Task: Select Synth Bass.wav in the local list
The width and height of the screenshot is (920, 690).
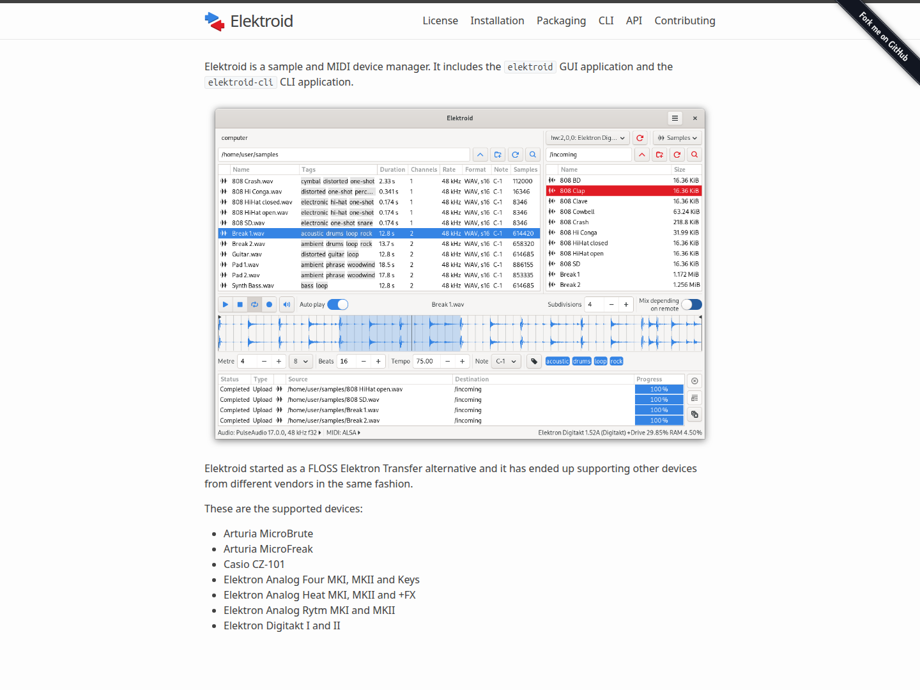Action: click(x=379, y=286)
